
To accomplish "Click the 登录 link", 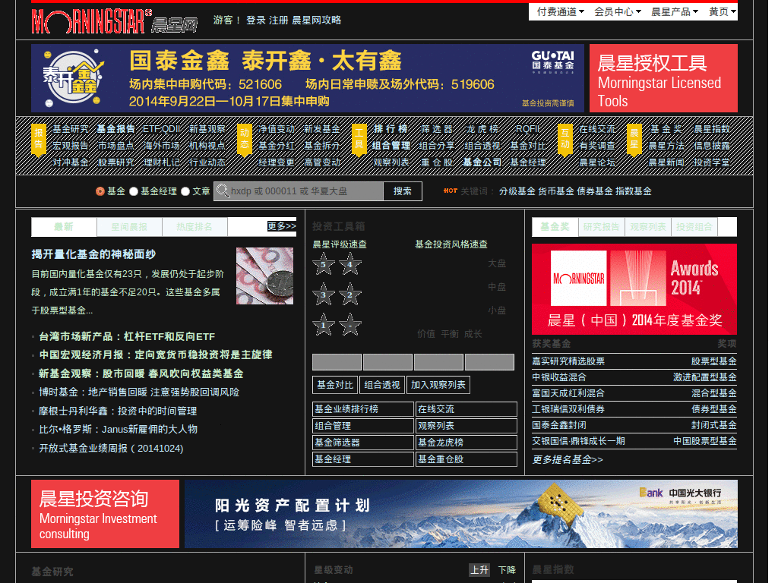I will (256, 20).
